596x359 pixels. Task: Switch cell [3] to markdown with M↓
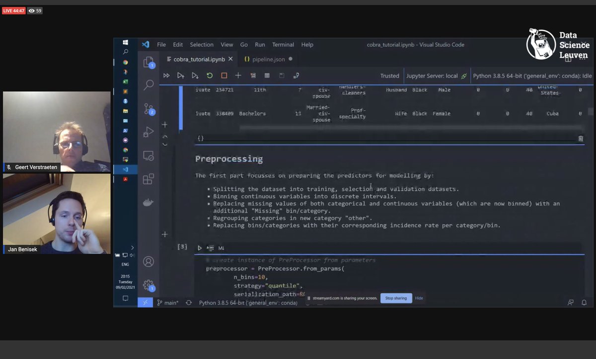click(221, 248)
